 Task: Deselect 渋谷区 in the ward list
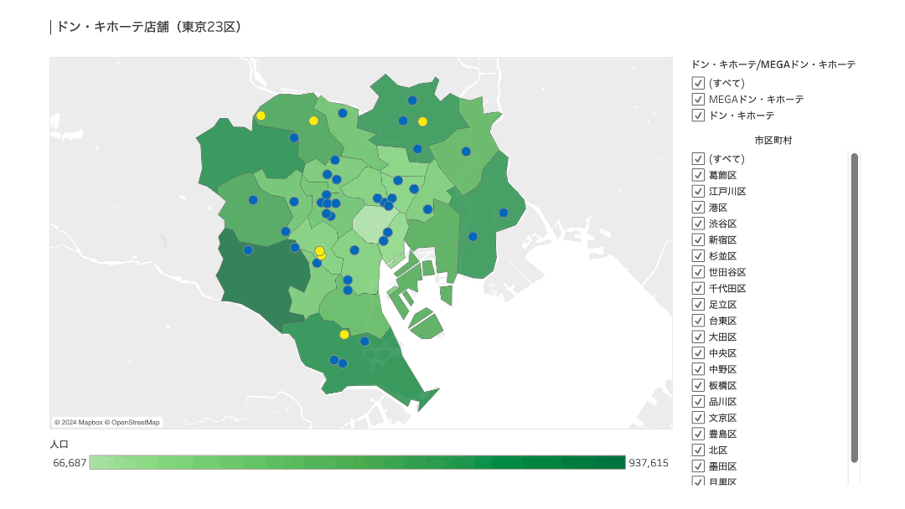click(698, 223)
